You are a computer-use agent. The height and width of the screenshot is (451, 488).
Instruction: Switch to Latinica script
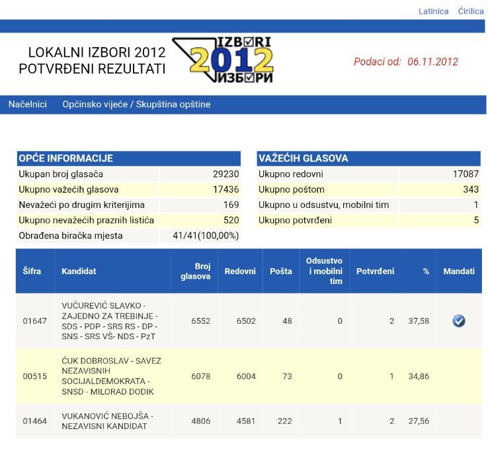click(x=433, y=11)
